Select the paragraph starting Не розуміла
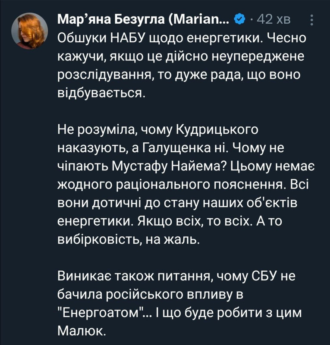Image resolution: width=330 pixels, height=345 pixels. (x=186, y=185)
